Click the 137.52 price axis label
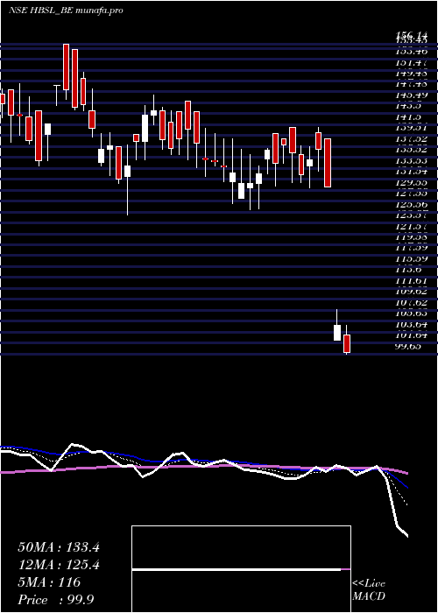 (411, 138)
